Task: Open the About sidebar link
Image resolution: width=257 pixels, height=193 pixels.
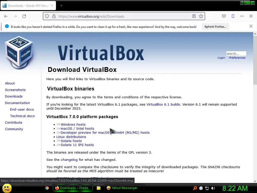Action: click(10, 83)
